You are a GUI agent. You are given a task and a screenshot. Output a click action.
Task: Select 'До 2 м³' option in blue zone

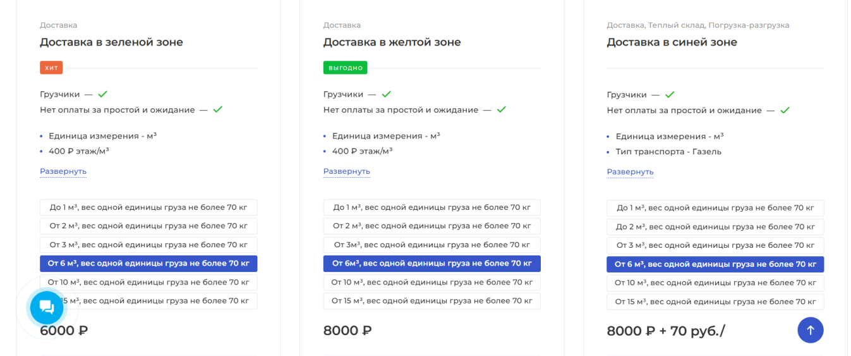point(715,226)
